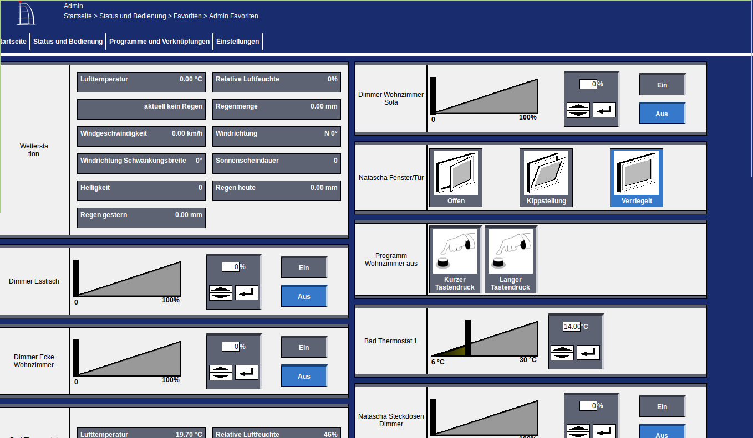Confirm Dimmer Wohnzimmer Sofa value with enter arrow
753x438 pixels.
pos(604,110)
